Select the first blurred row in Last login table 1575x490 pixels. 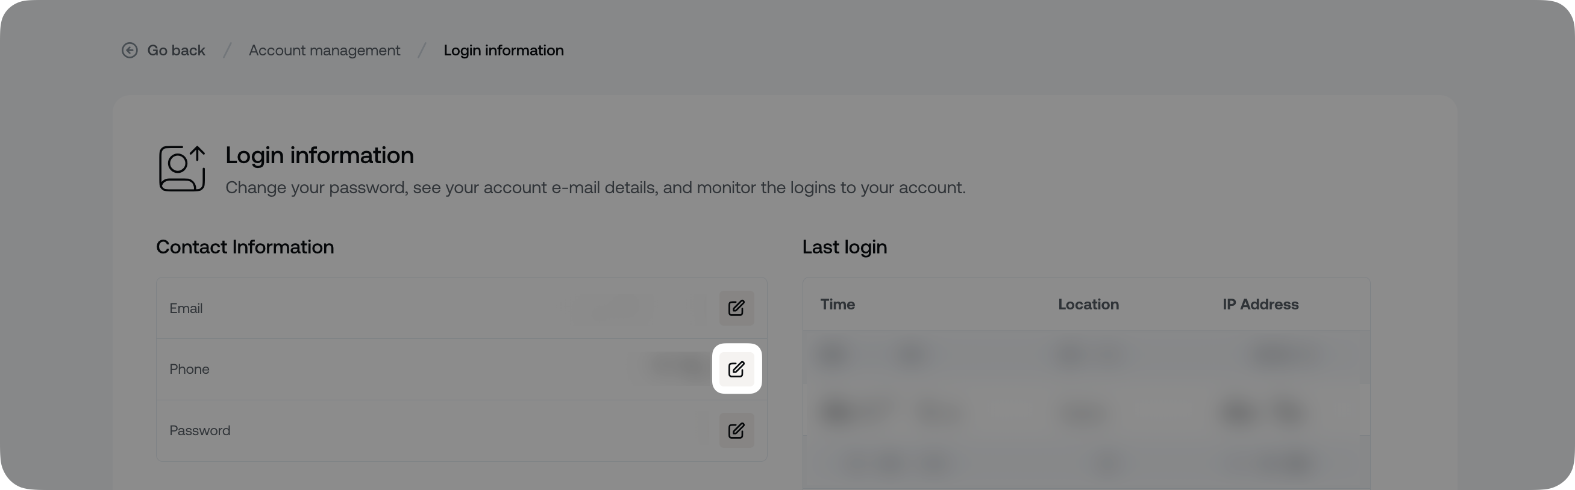[x=1086, y=355]
